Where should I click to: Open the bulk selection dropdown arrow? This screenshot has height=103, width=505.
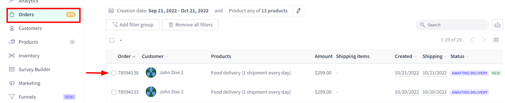point(121,40)
